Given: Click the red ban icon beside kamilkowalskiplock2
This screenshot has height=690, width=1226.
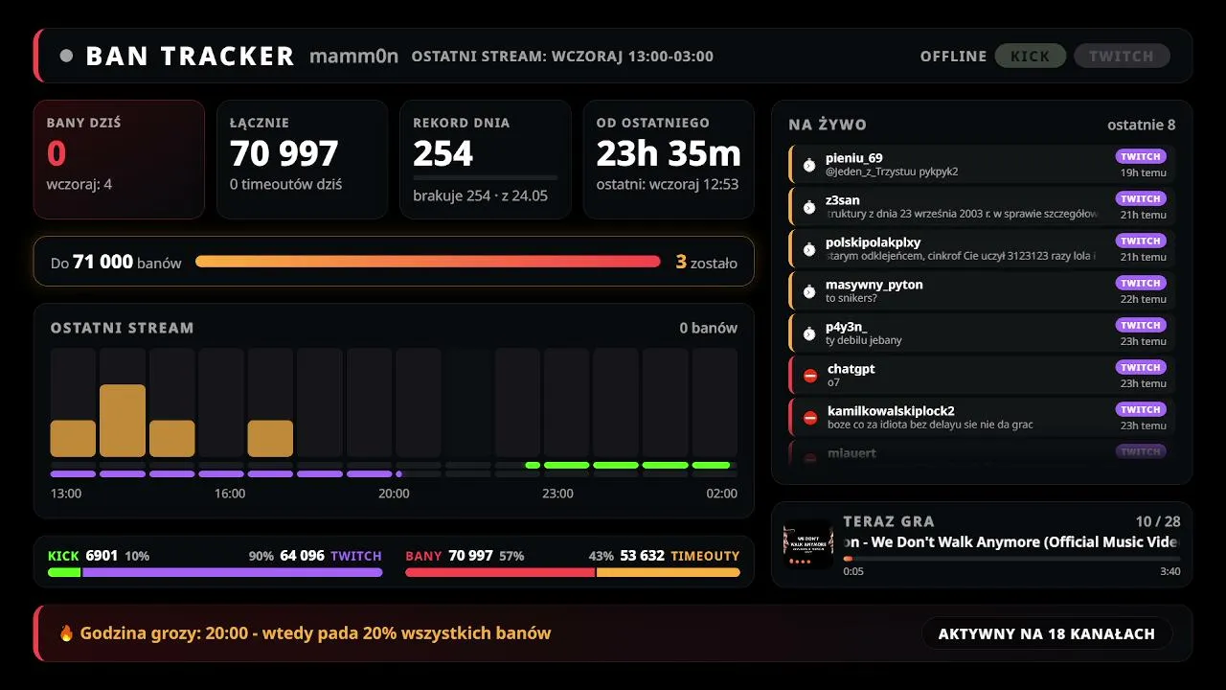Looking at the screenshot, I should coord(810,418).
